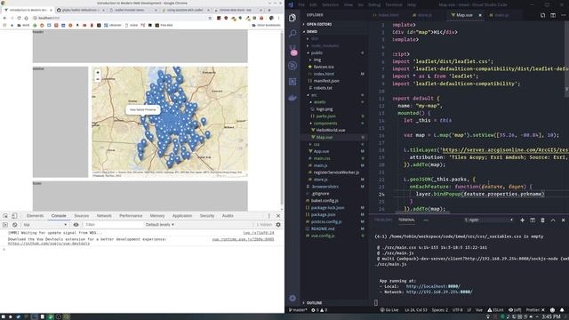The height and width of the screenshot is (320, 569).
Task: Click in the console Filter input
Action: point(113,225)
